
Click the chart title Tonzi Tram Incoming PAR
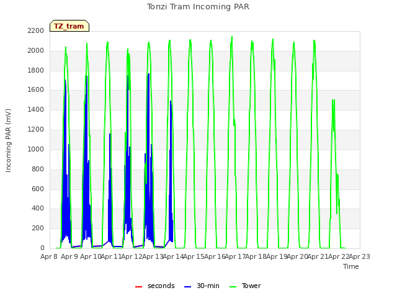(198, 7)
